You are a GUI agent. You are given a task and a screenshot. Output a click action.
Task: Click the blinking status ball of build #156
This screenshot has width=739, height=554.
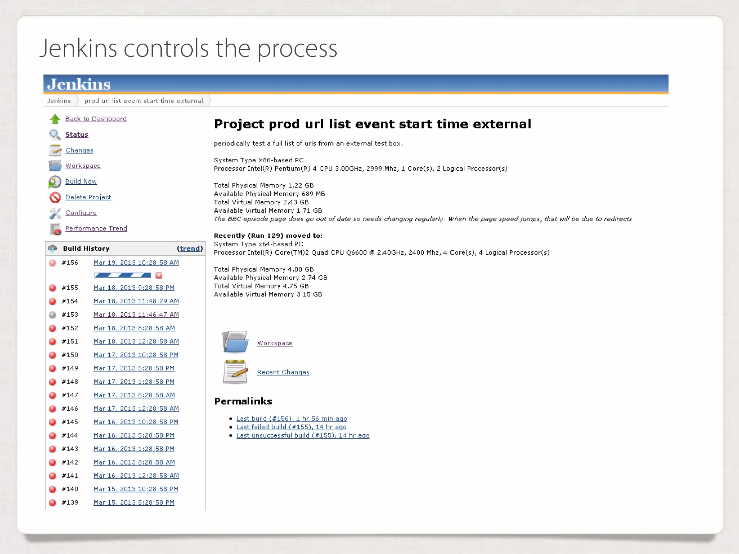53,263
